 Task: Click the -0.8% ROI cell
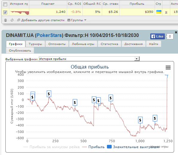[75, 12]
